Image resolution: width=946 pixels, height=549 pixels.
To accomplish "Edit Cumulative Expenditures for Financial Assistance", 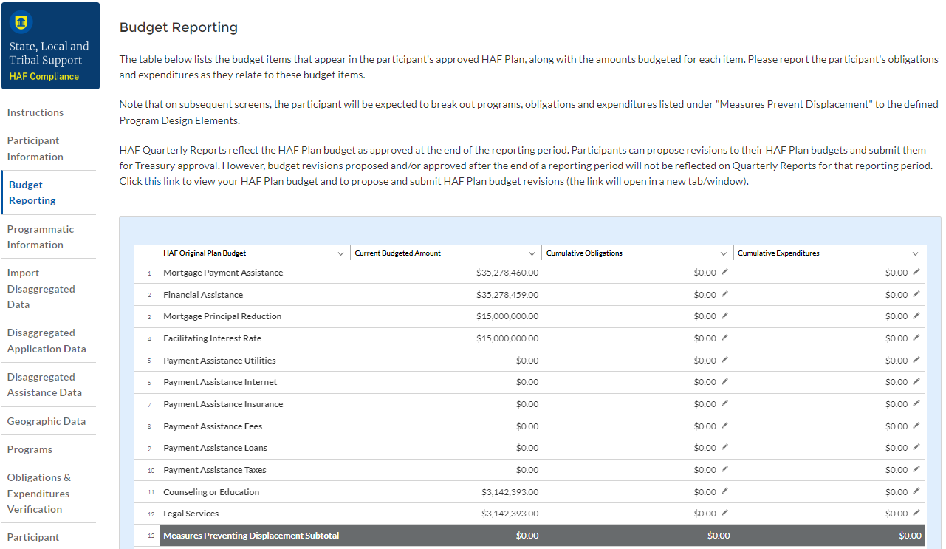I will [916, 294].
